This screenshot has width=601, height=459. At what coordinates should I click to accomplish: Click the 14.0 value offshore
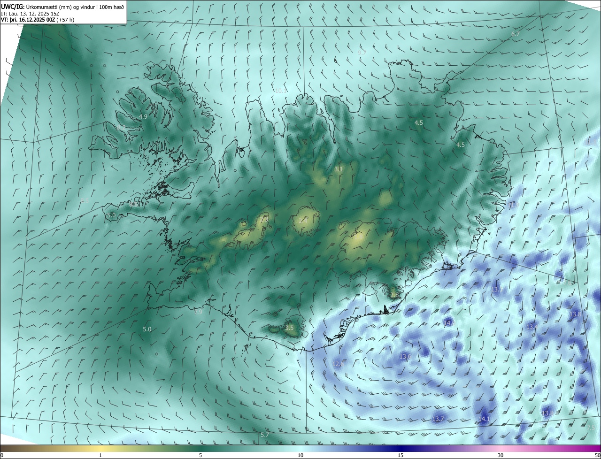click(x=449, y=322)
